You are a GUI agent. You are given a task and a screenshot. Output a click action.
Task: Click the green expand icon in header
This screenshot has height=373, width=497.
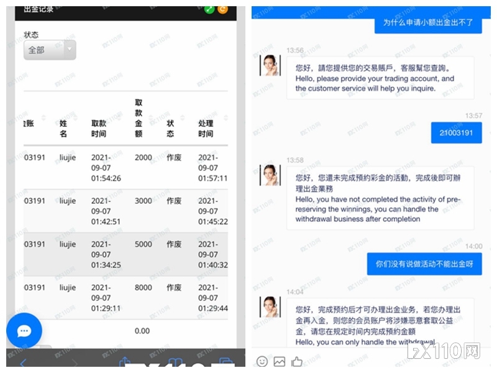(x=209, y=9)
